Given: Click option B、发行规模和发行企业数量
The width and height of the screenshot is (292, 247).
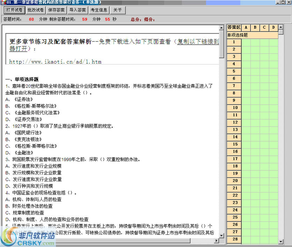Looking at the screenshot, I should (34, 173).
